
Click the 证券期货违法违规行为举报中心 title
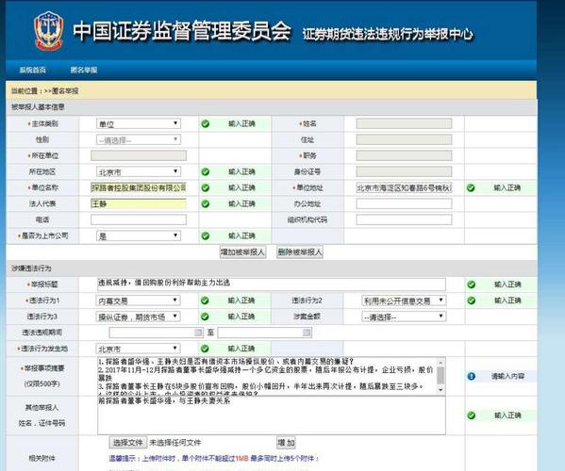pos(388,34)
